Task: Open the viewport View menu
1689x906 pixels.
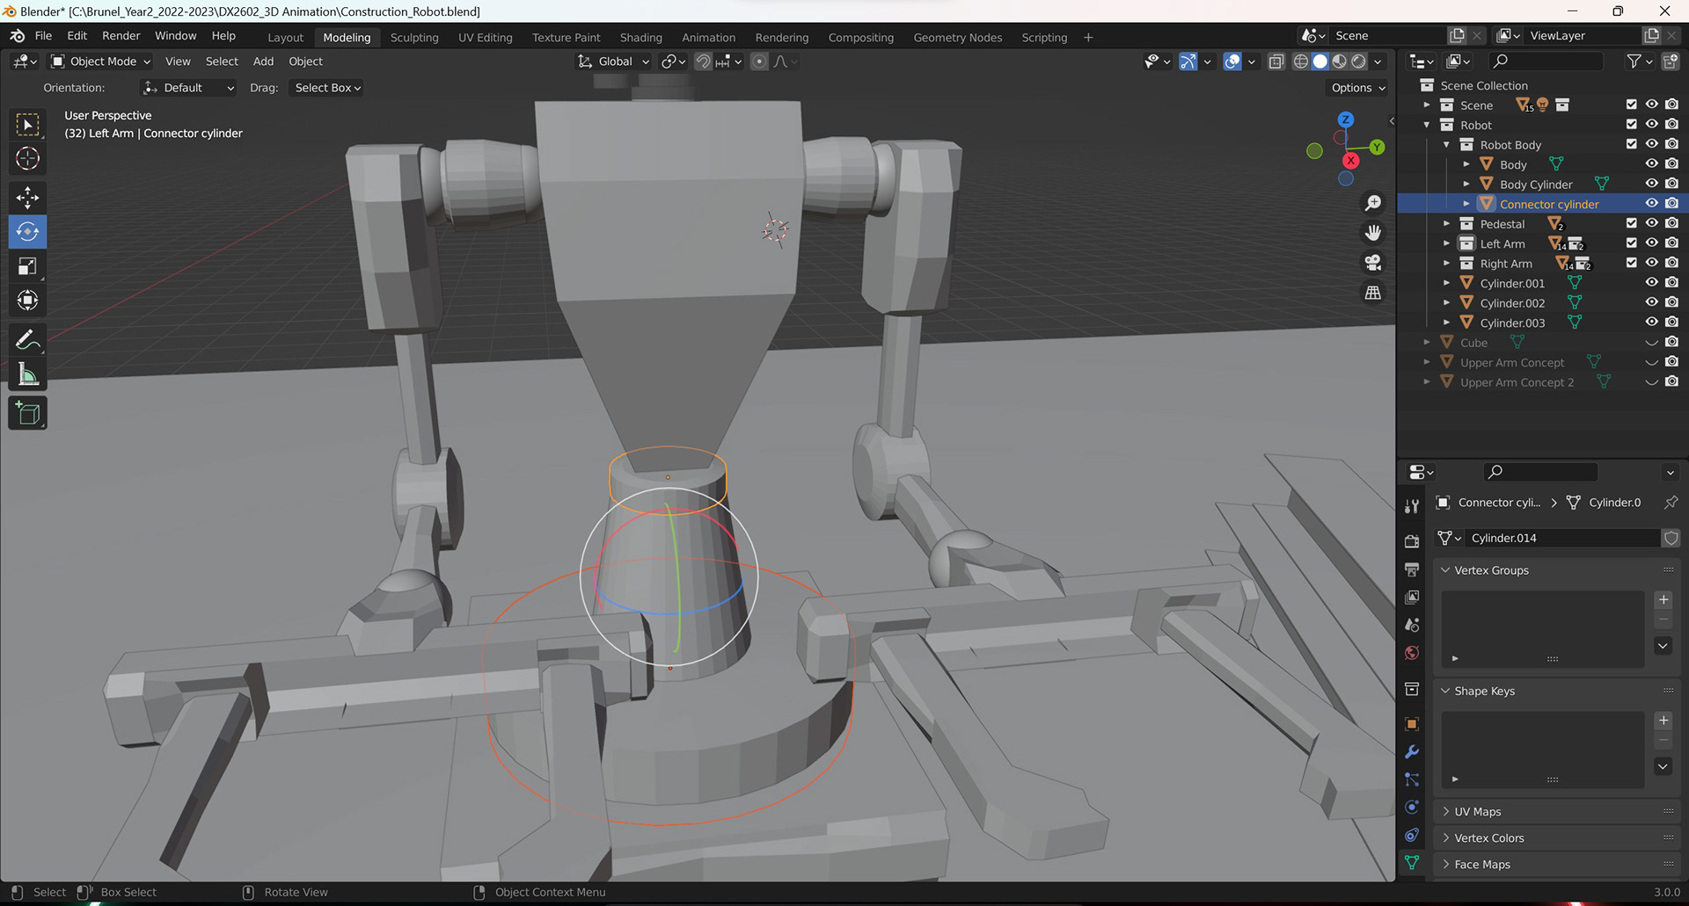Action: pyautogui.click(x=178, y=62)
